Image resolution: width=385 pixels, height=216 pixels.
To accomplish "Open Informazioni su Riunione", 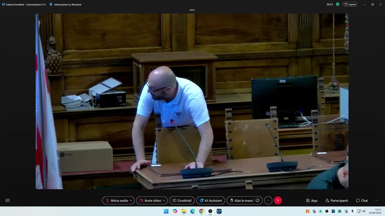I will (x=68, y=4).
